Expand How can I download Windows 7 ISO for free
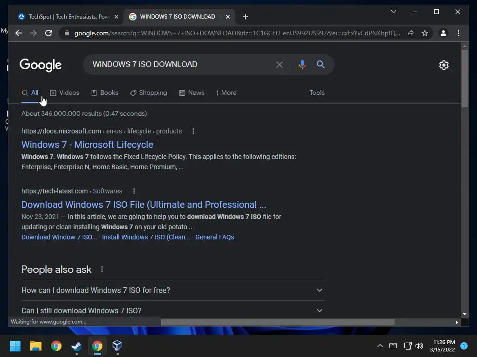Image resolution: width=477 pixels, height=357 pixels. [173, 290]
